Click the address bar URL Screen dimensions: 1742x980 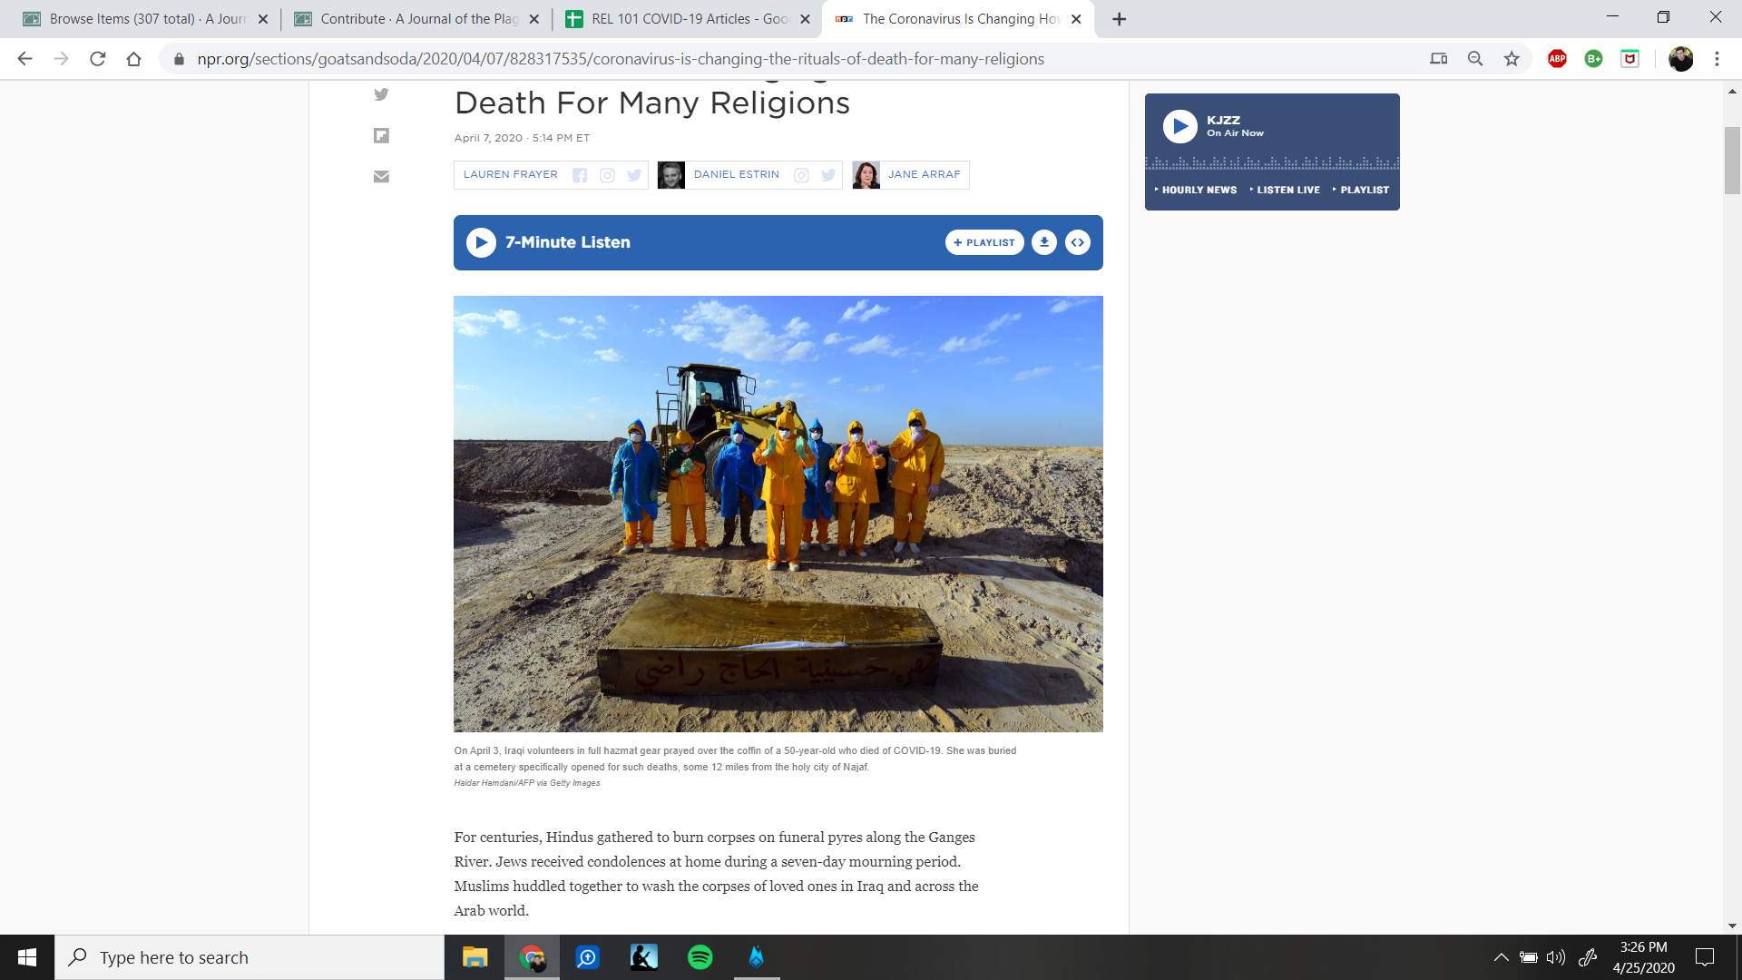tap(620, 59)
